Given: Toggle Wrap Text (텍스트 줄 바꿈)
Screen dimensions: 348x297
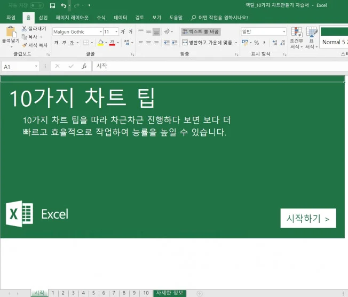Looking at the screenshot, I should [201, 31].
